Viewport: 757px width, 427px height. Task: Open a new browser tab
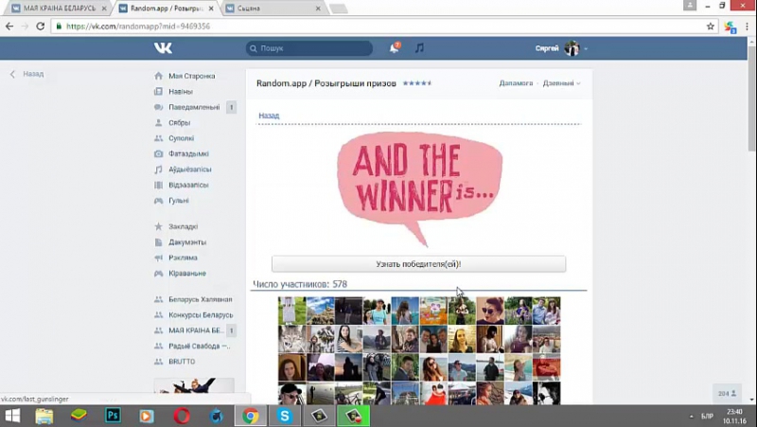pyautogui.click(x=339, y=9)
